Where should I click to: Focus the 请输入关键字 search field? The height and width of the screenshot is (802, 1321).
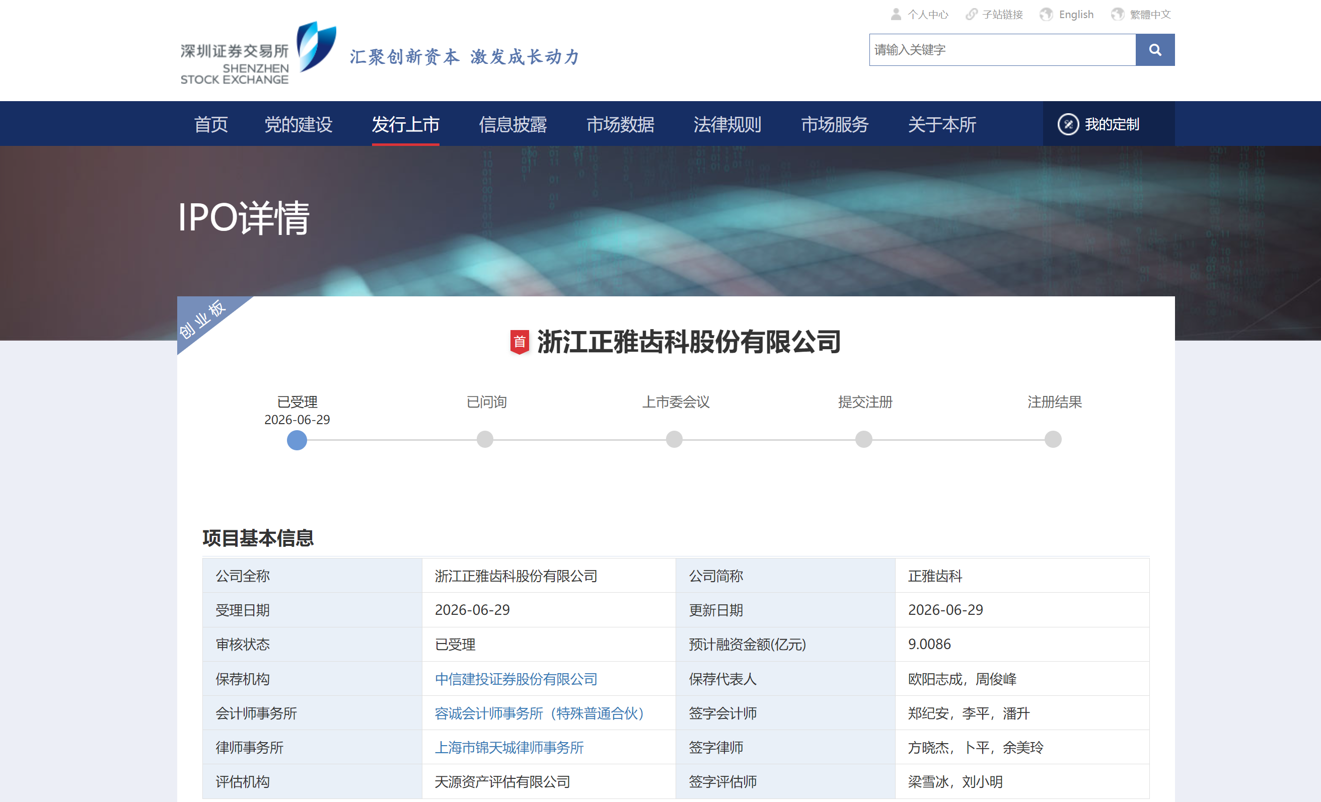[1002, 50]
